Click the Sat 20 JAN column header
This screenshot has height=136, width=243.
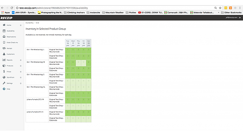(89, 43)
